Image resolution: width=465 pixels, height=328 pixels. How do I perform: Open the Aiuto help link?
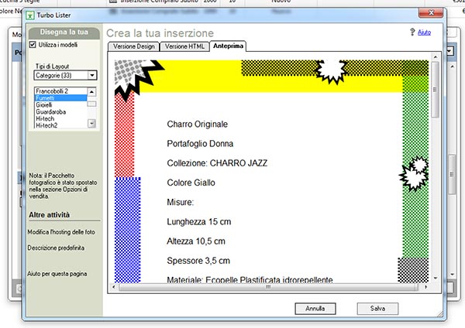424,32
